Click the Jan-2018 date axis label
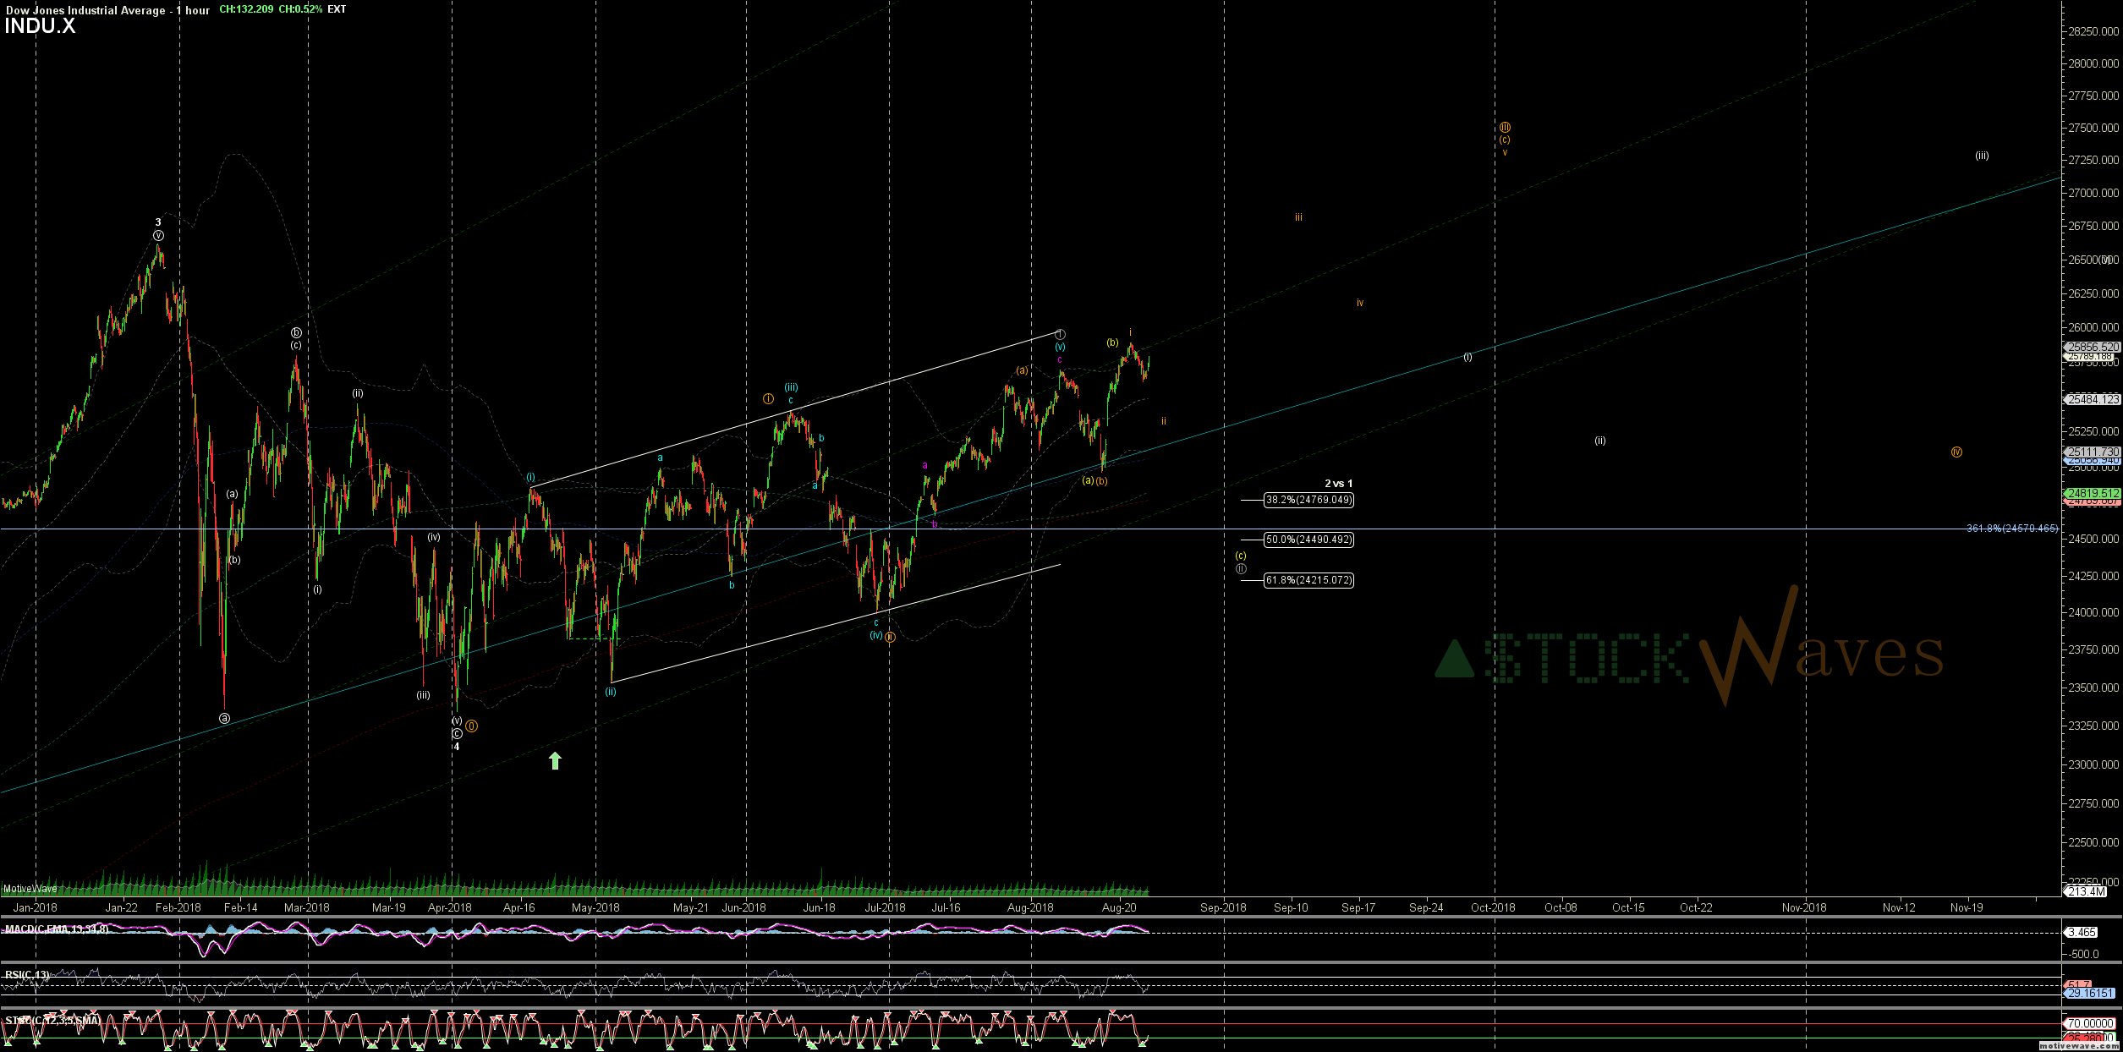The height and width of the screenshot is (1052, 2123). pyautogui.click(x=36, y=907)
